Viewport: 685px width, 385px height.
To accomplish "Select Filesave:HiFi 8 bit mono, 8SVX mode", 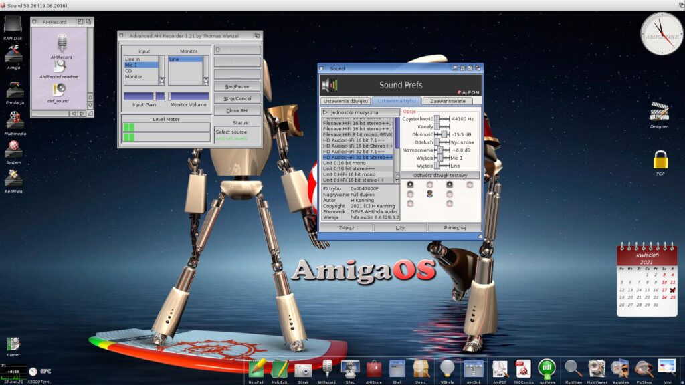I will coord(358,135).
